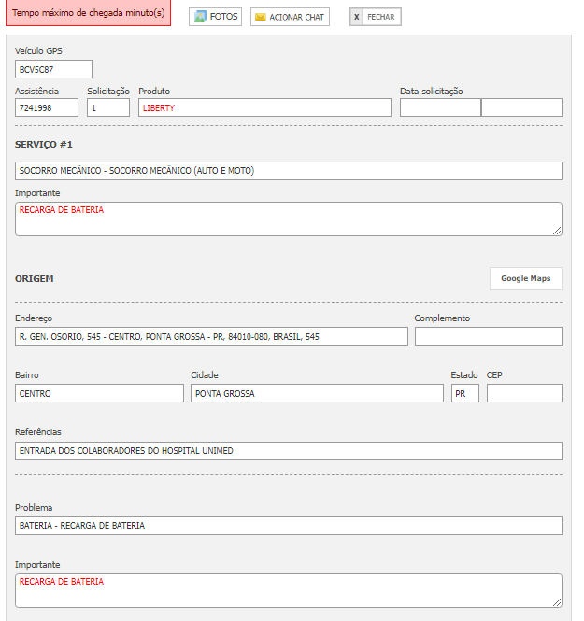
Task: Select the Serviço #1 Socorro Mecânico field
Action: coord(289,171)
